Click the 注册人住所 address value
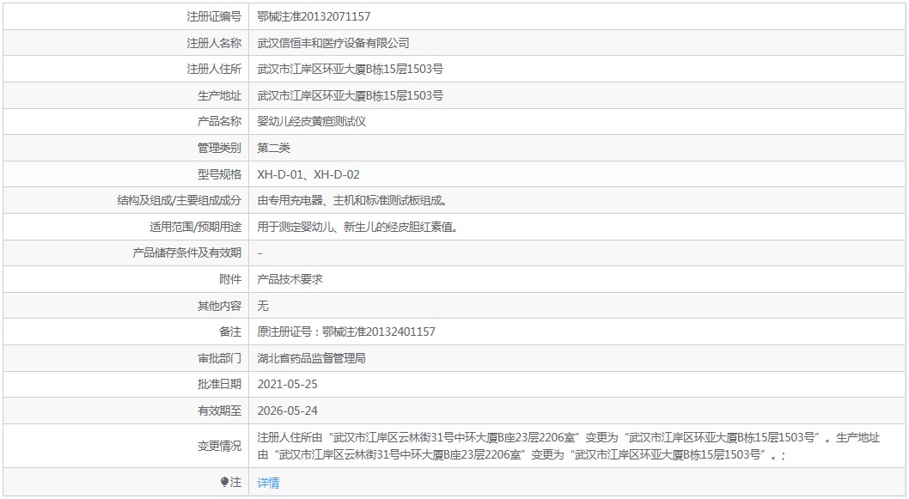The height and width of the screenshot is (499, 909). [351, 69]
